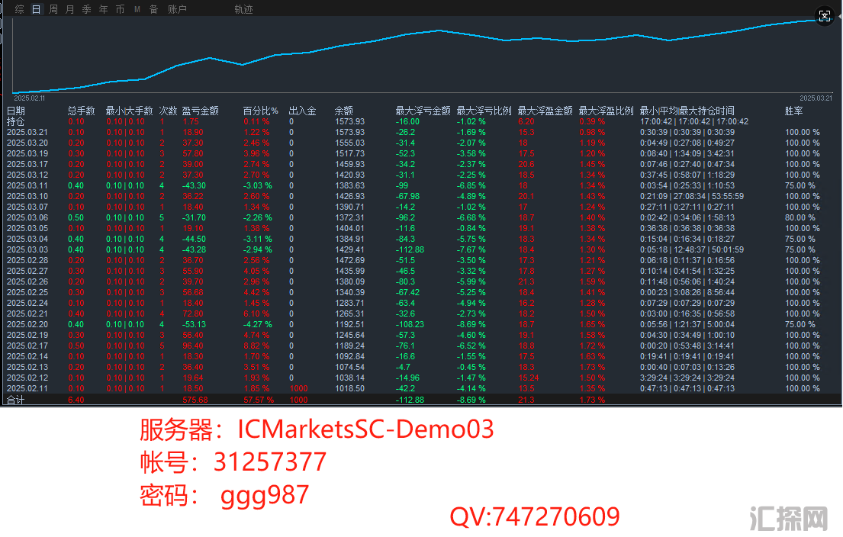843x537 pixels.
Task: Click the 盈亏金额 column header
Action: [x=201, y=111]
